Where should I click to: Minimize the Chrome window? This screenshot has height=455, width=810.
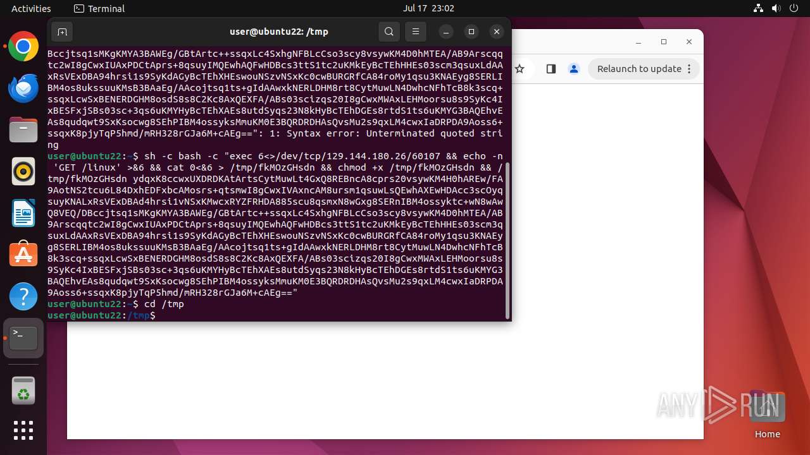pyautogui.click(x=639, y=42)
